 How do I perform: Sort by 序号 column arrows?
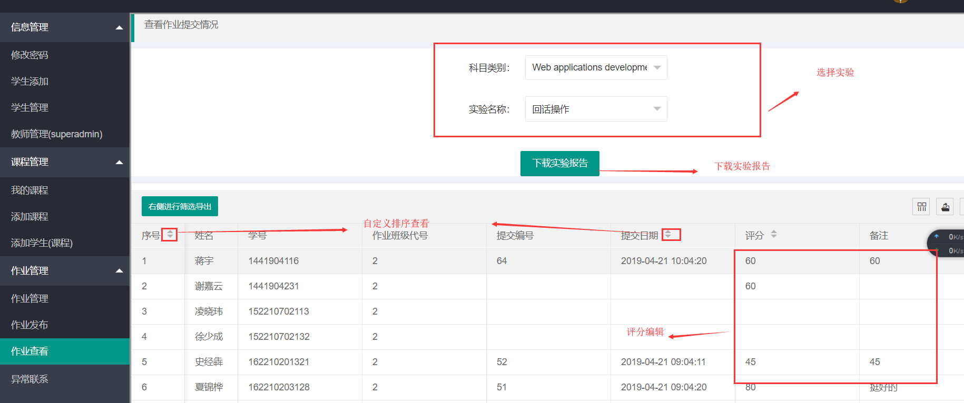tap(170, 234)
